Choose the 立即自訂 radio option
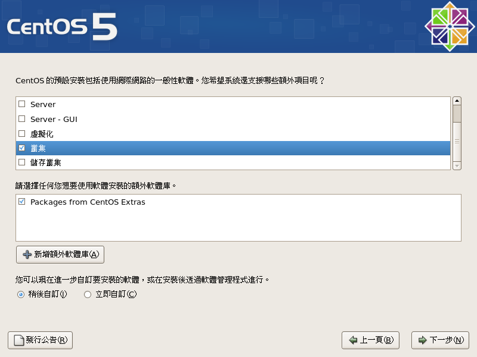 pyautogui.click(x=88, y=295)
